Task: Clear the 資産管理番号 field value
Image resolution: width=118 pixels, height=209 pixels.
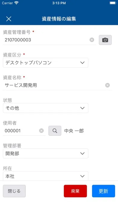Action: [92, 40]
